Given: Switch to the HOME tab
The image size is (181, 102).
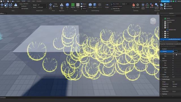Looking at the screenshot, I should 18,1.
